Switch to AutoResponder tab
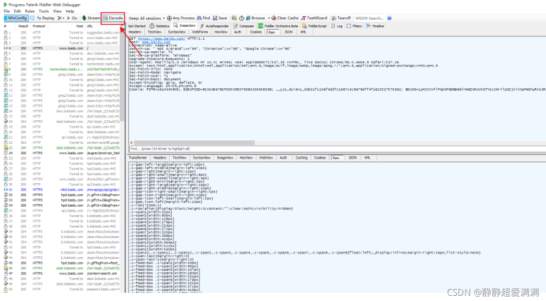This screenshot has width=546, height=301. [214, 26]
